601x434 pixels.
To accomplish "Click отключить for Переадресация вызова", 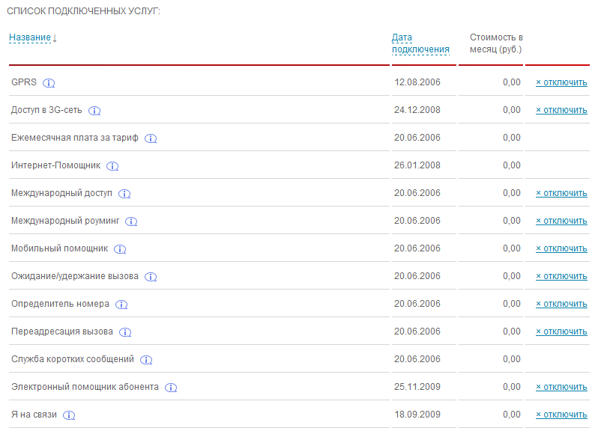I will [561, 331].
